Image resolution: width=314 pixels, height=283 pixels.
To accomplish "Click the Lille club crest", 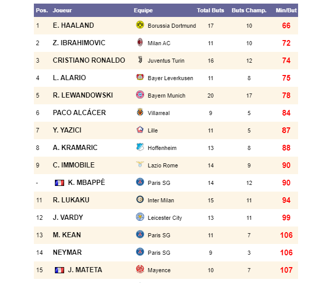I will coord(140,130).
